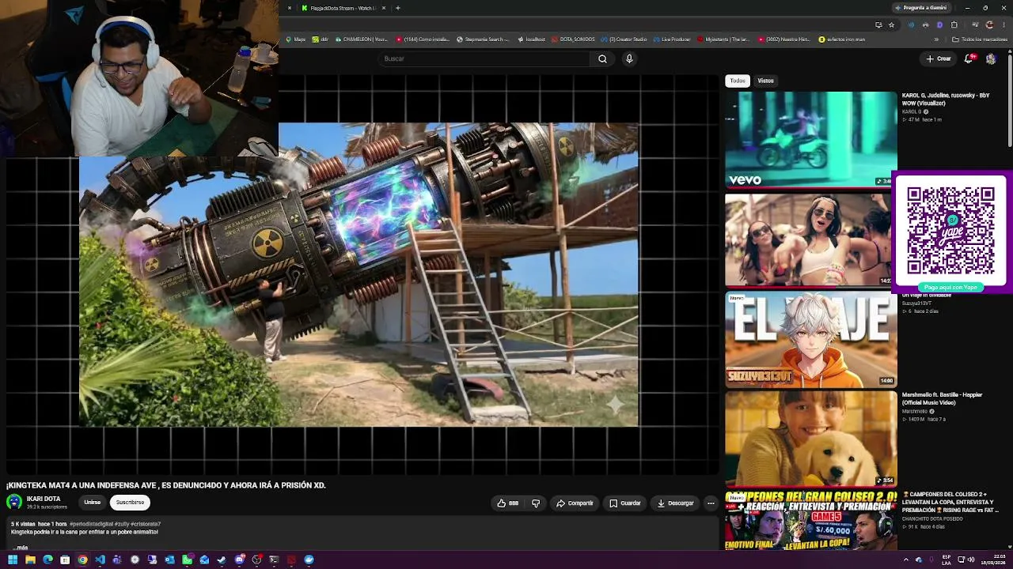
Task: Select the Todos filter chip
Action: pos(738,81)
